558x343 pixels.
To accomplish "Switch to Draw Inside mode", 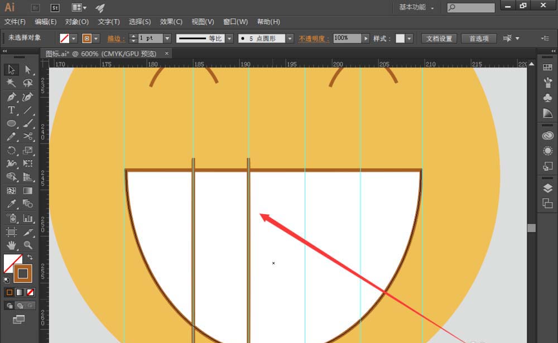I will pyautogui.click(x=30, y=306).
